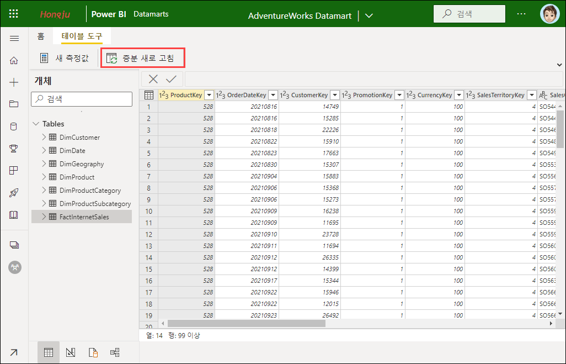This screenshot has width=566, height=364.
Task: Open Browse folder icon in sidebar
Action: [14, 104]
